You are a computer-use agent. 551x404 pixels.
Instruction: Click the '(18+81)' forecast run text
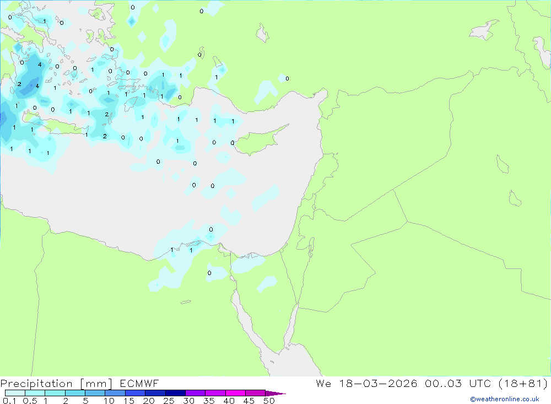[523, 383]
